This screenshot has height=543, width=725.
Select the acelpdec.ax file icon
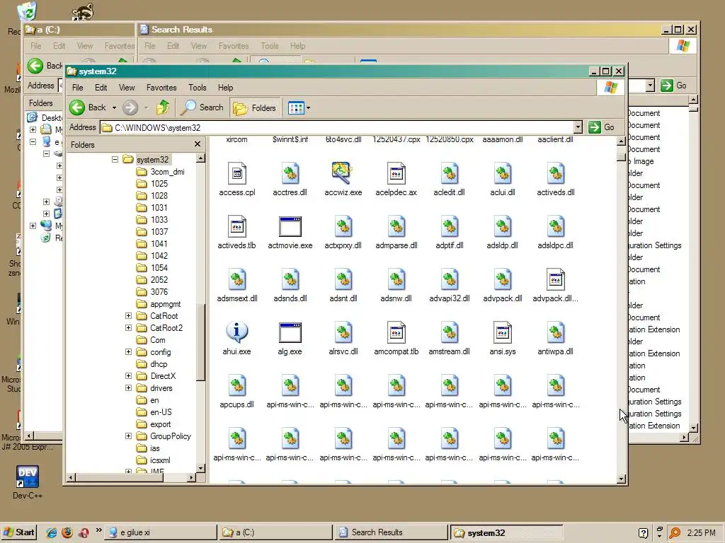(396, 174)
